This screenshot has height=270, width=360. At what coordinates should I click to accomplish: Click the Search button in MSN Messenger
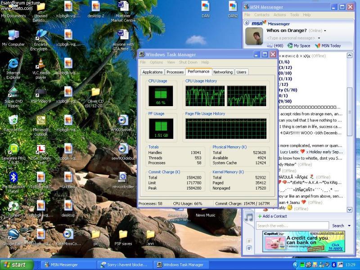click(338, 226)
